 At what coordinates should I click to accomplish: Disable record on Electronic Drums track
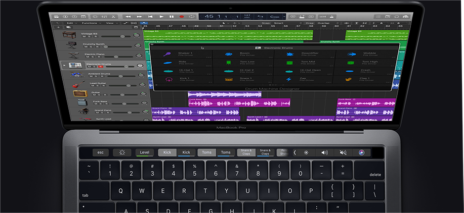pyautogui.click(x=100, y=67)
